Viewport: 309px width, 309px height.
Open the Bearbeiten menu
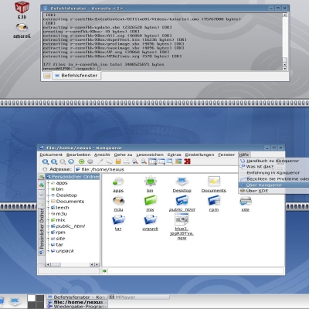coord(78,154)
